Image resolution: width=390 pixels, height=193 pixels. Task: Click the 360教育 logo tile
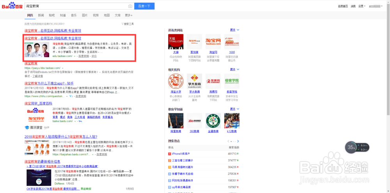tap(195, 121)
